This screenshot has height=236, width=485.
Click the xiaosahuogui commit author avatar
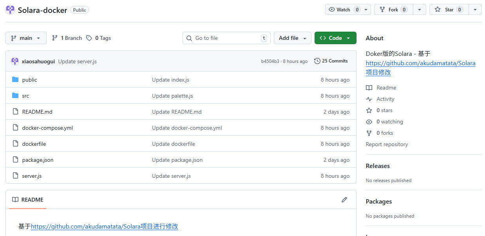[x=15, y=61]
